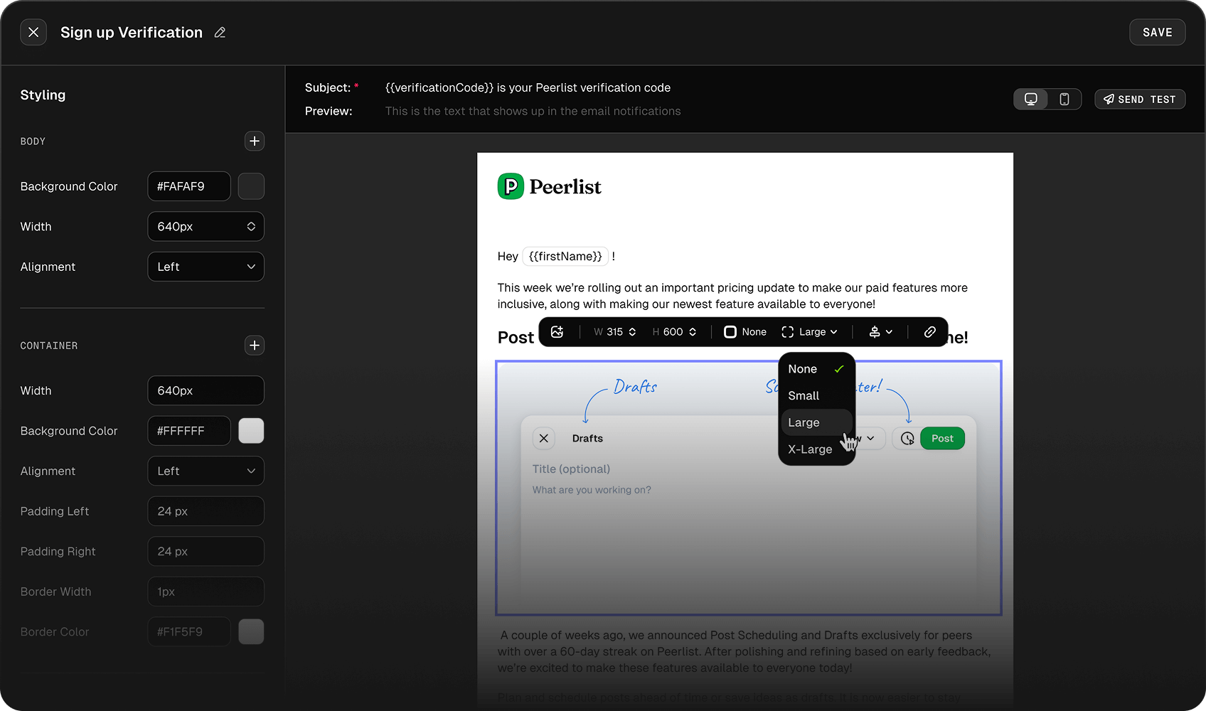Screen dimensions: 1206x711
Task: Click the Body Width stepper control
Action: (x=251, y=226)
